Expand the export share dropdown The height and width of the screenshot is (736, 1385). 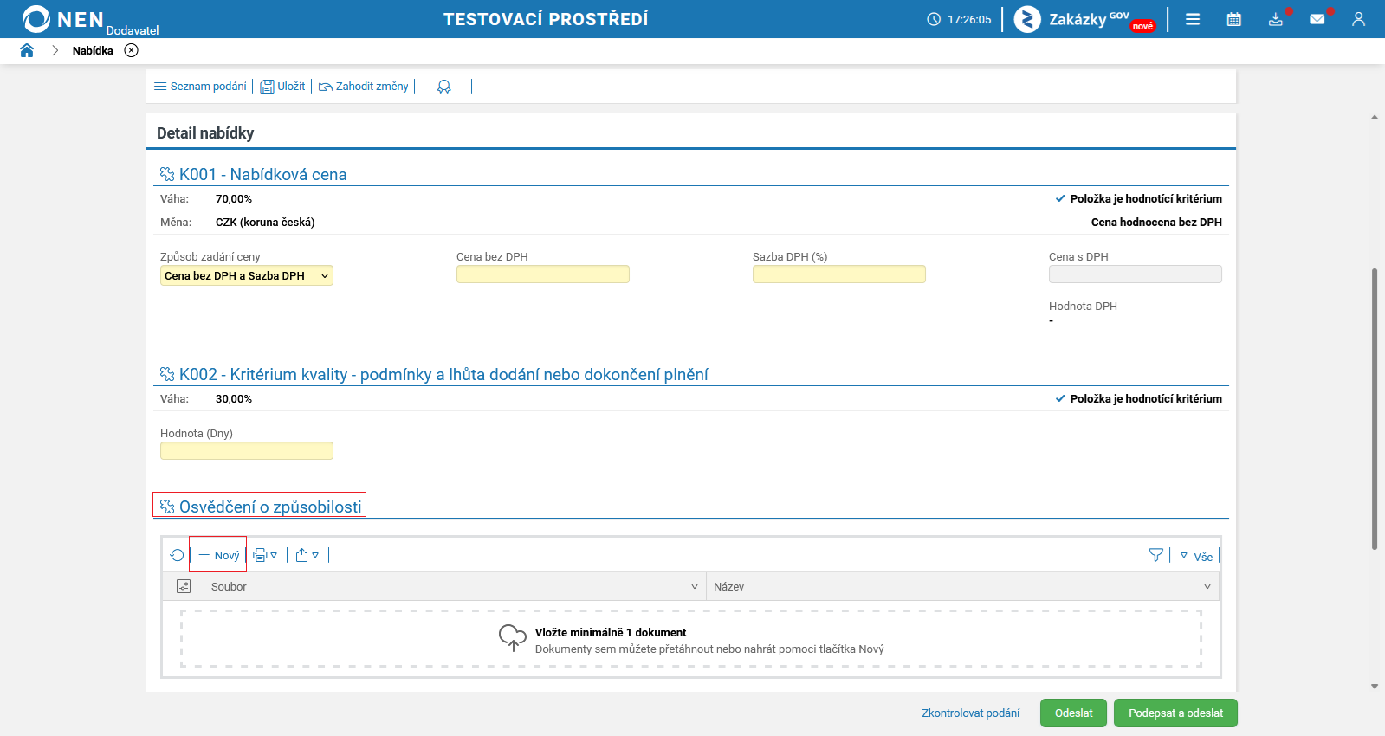pos(307,555)
